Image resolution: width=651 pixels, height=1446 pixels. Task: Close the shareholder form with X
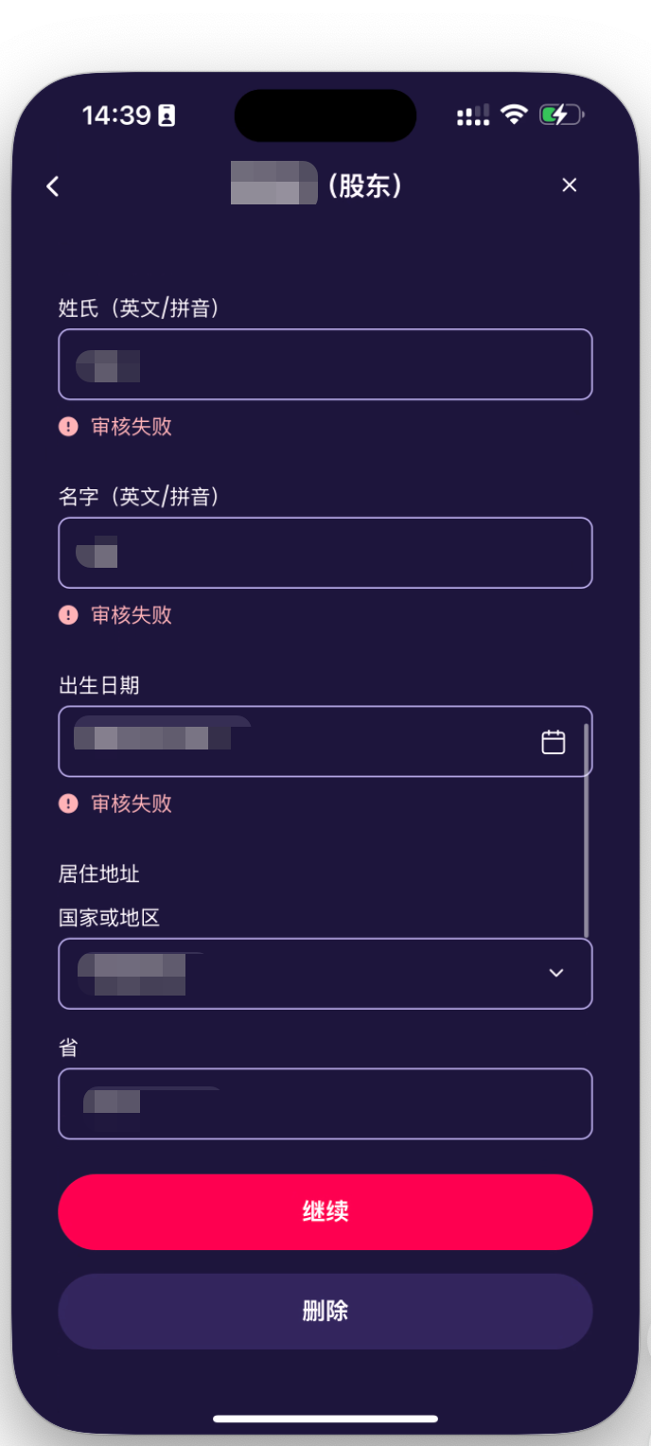coord(569,185)
